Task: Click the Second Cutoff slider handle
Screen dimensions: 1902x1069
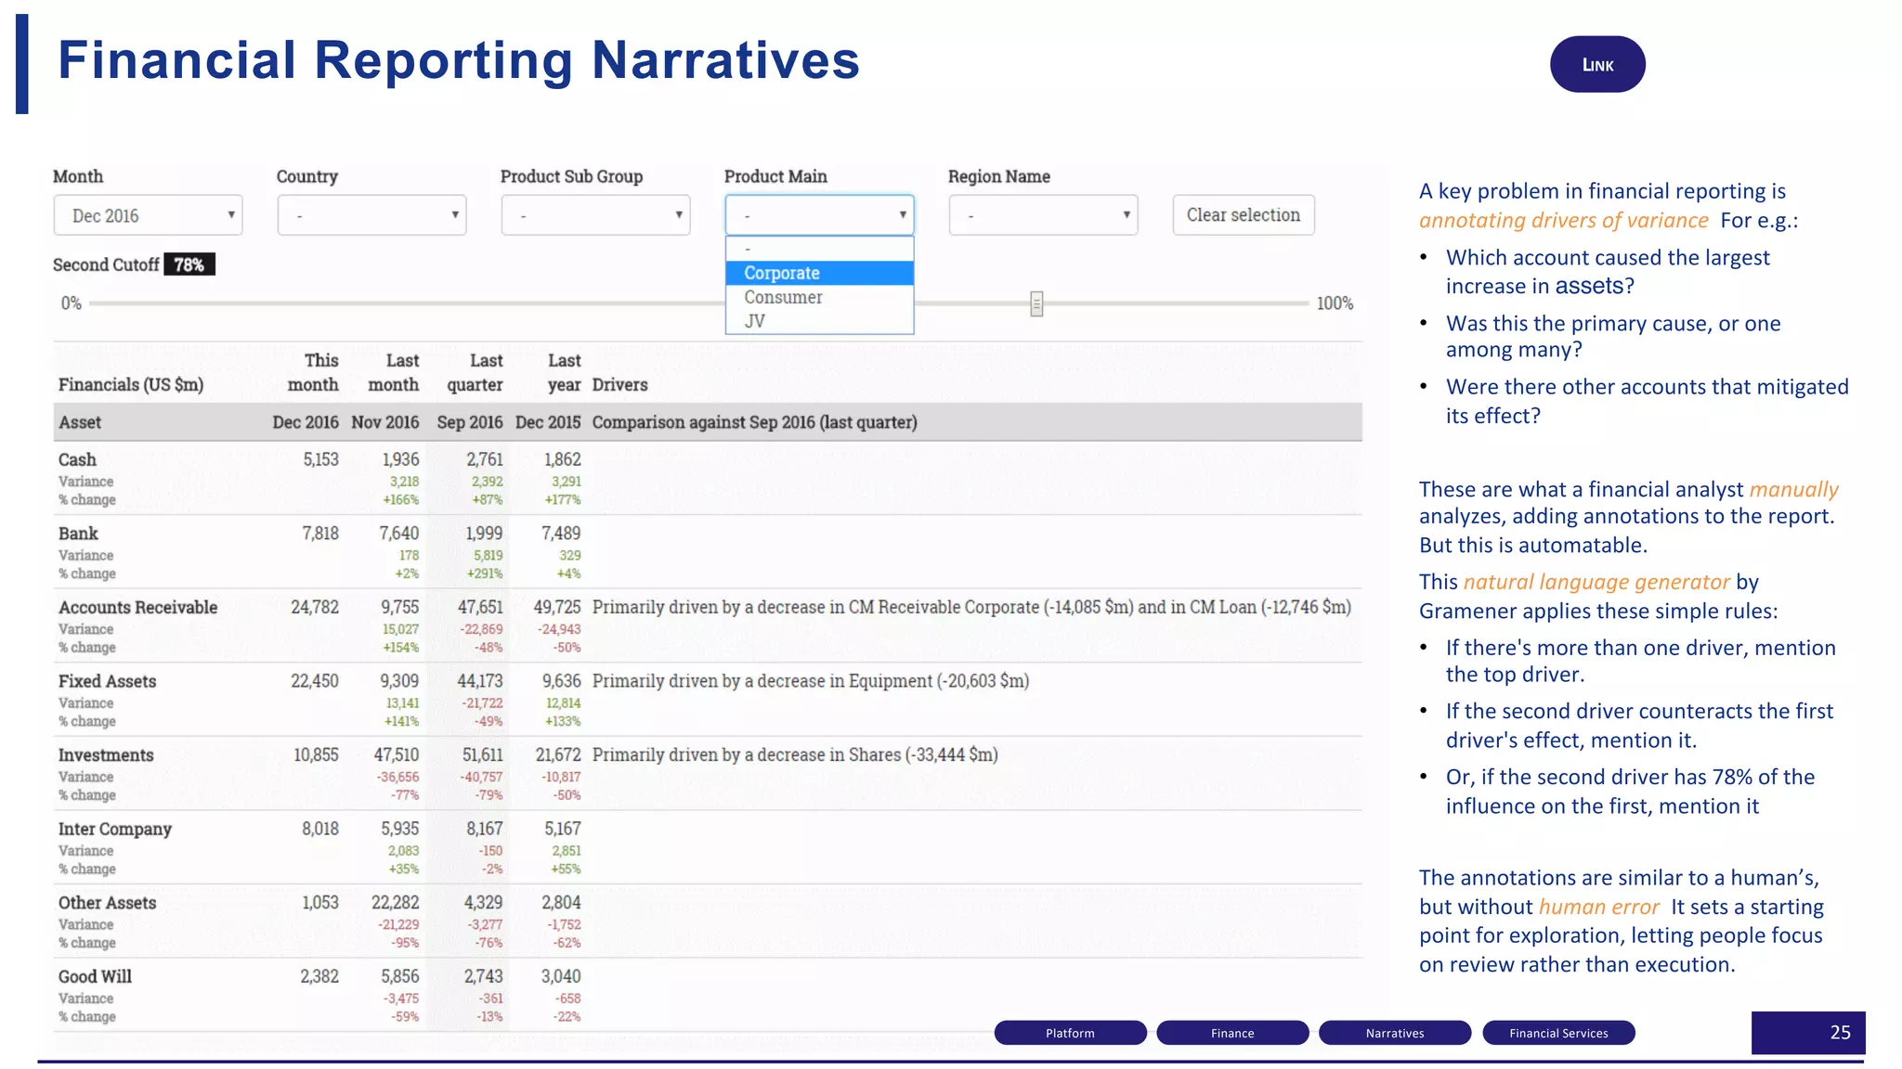Action: (x=1036, y=303)
